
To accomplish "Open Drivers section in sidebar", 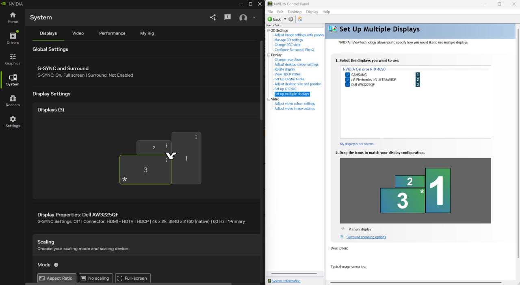I will (x=13, y=38).
